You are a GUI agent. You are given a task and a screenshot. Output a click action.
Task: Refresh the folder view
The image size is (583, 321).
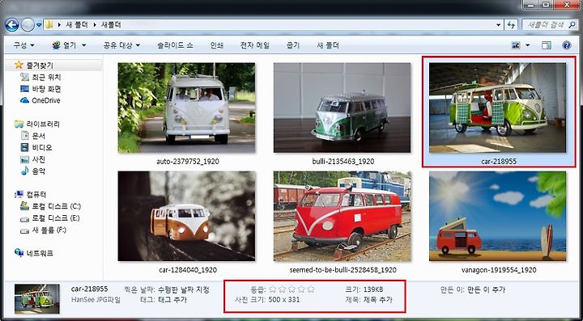[510, 25]
